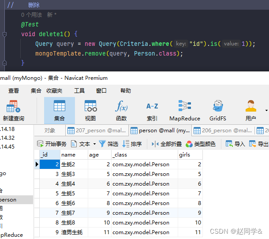269x239 pixels.
Task: Click the name column header
Action: click(74, 155)
